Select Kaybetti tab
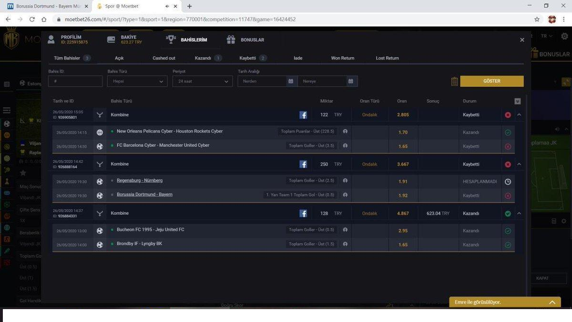Screen dimensions: 572x322 point(253,58)
